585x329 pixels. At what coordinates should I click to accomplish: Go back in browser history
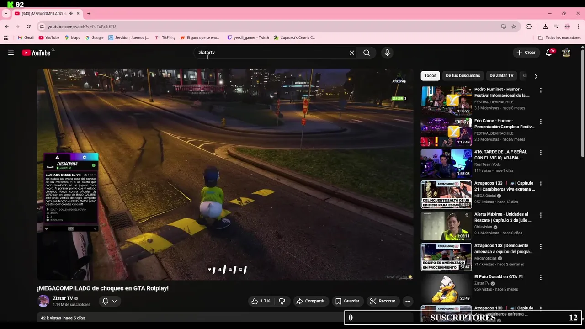7,27
